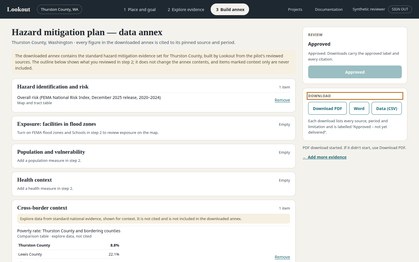Click the Poverty rate comparison item title

point(69,231)
